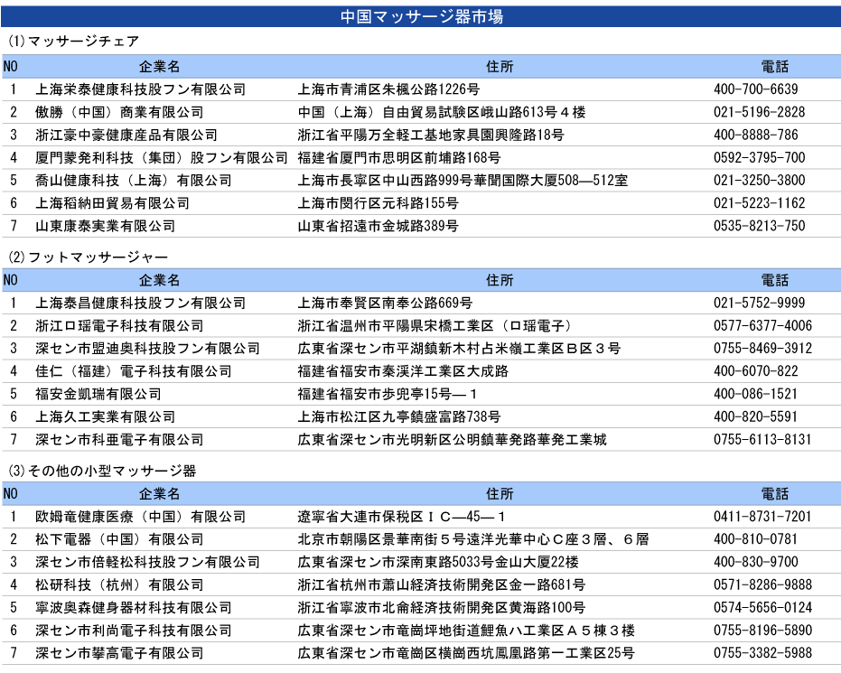Select phone number "400-810-0781"

[756, 539]
